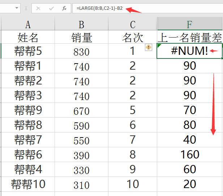The width and height of the screenshot is (223, 196).
Task: Select rank cell 5 in 帮帮9 row
Action: (133, 110)
